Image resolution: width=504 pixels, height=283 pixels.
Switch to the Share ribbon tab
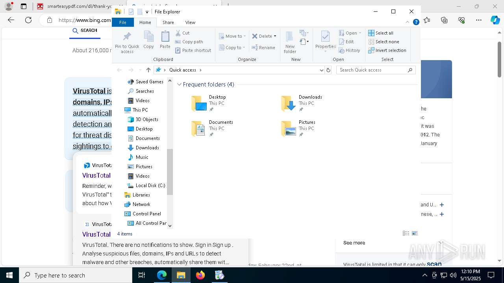point(168,22)
